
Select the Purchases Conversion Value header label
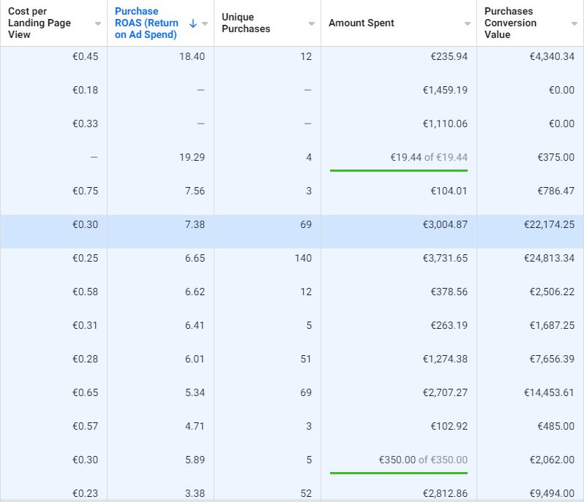[x=510, y=23]
